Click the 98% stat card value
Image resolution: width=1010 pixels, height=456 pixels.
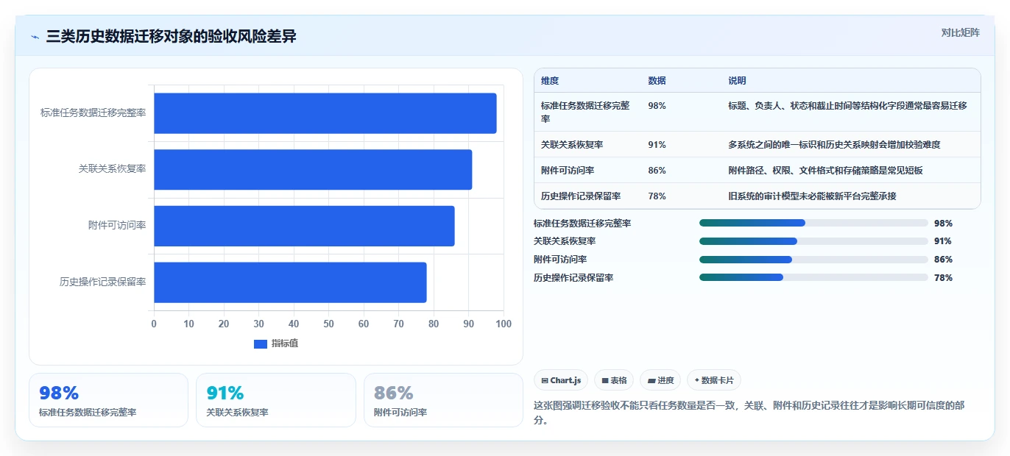click(59, 393)
